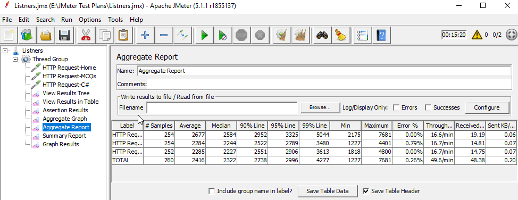Uncheck Save Table Header checkbox
This screenshot has height=200, width=518.
click(366, 191)
